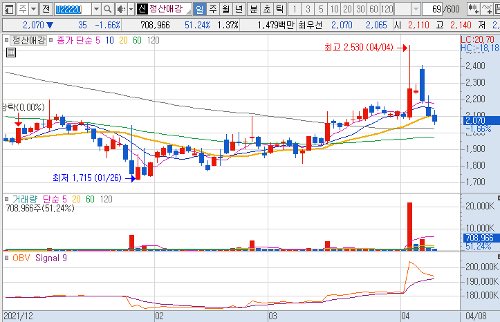Image resolution: width=500 pixels, height=322 pixels.
Task: Click the tallest red volume bar
Action: [410, 226]
